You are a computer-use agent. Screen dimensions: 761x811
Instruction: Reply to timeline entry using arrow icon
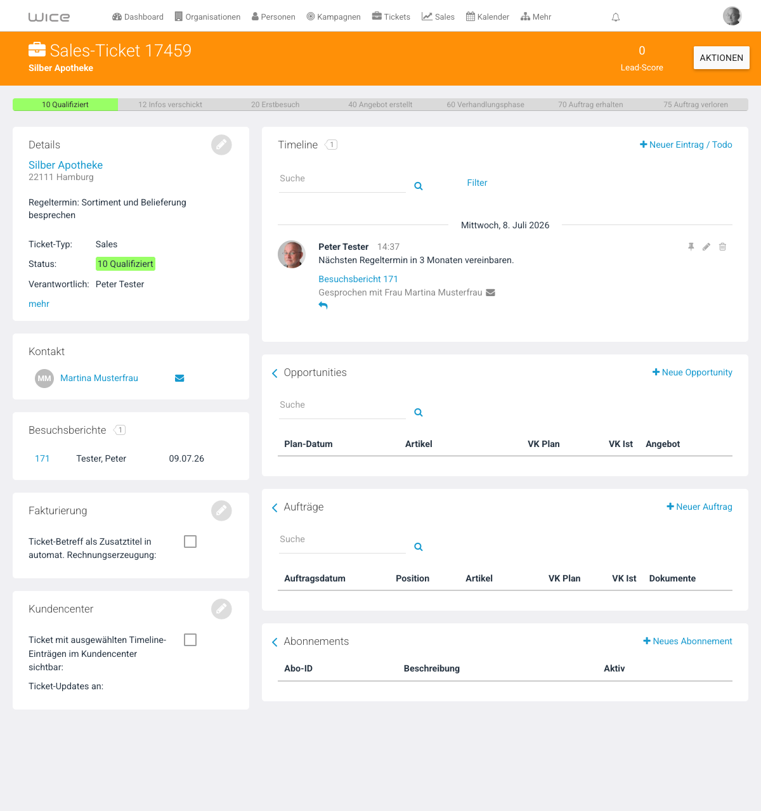click(323, 305)
